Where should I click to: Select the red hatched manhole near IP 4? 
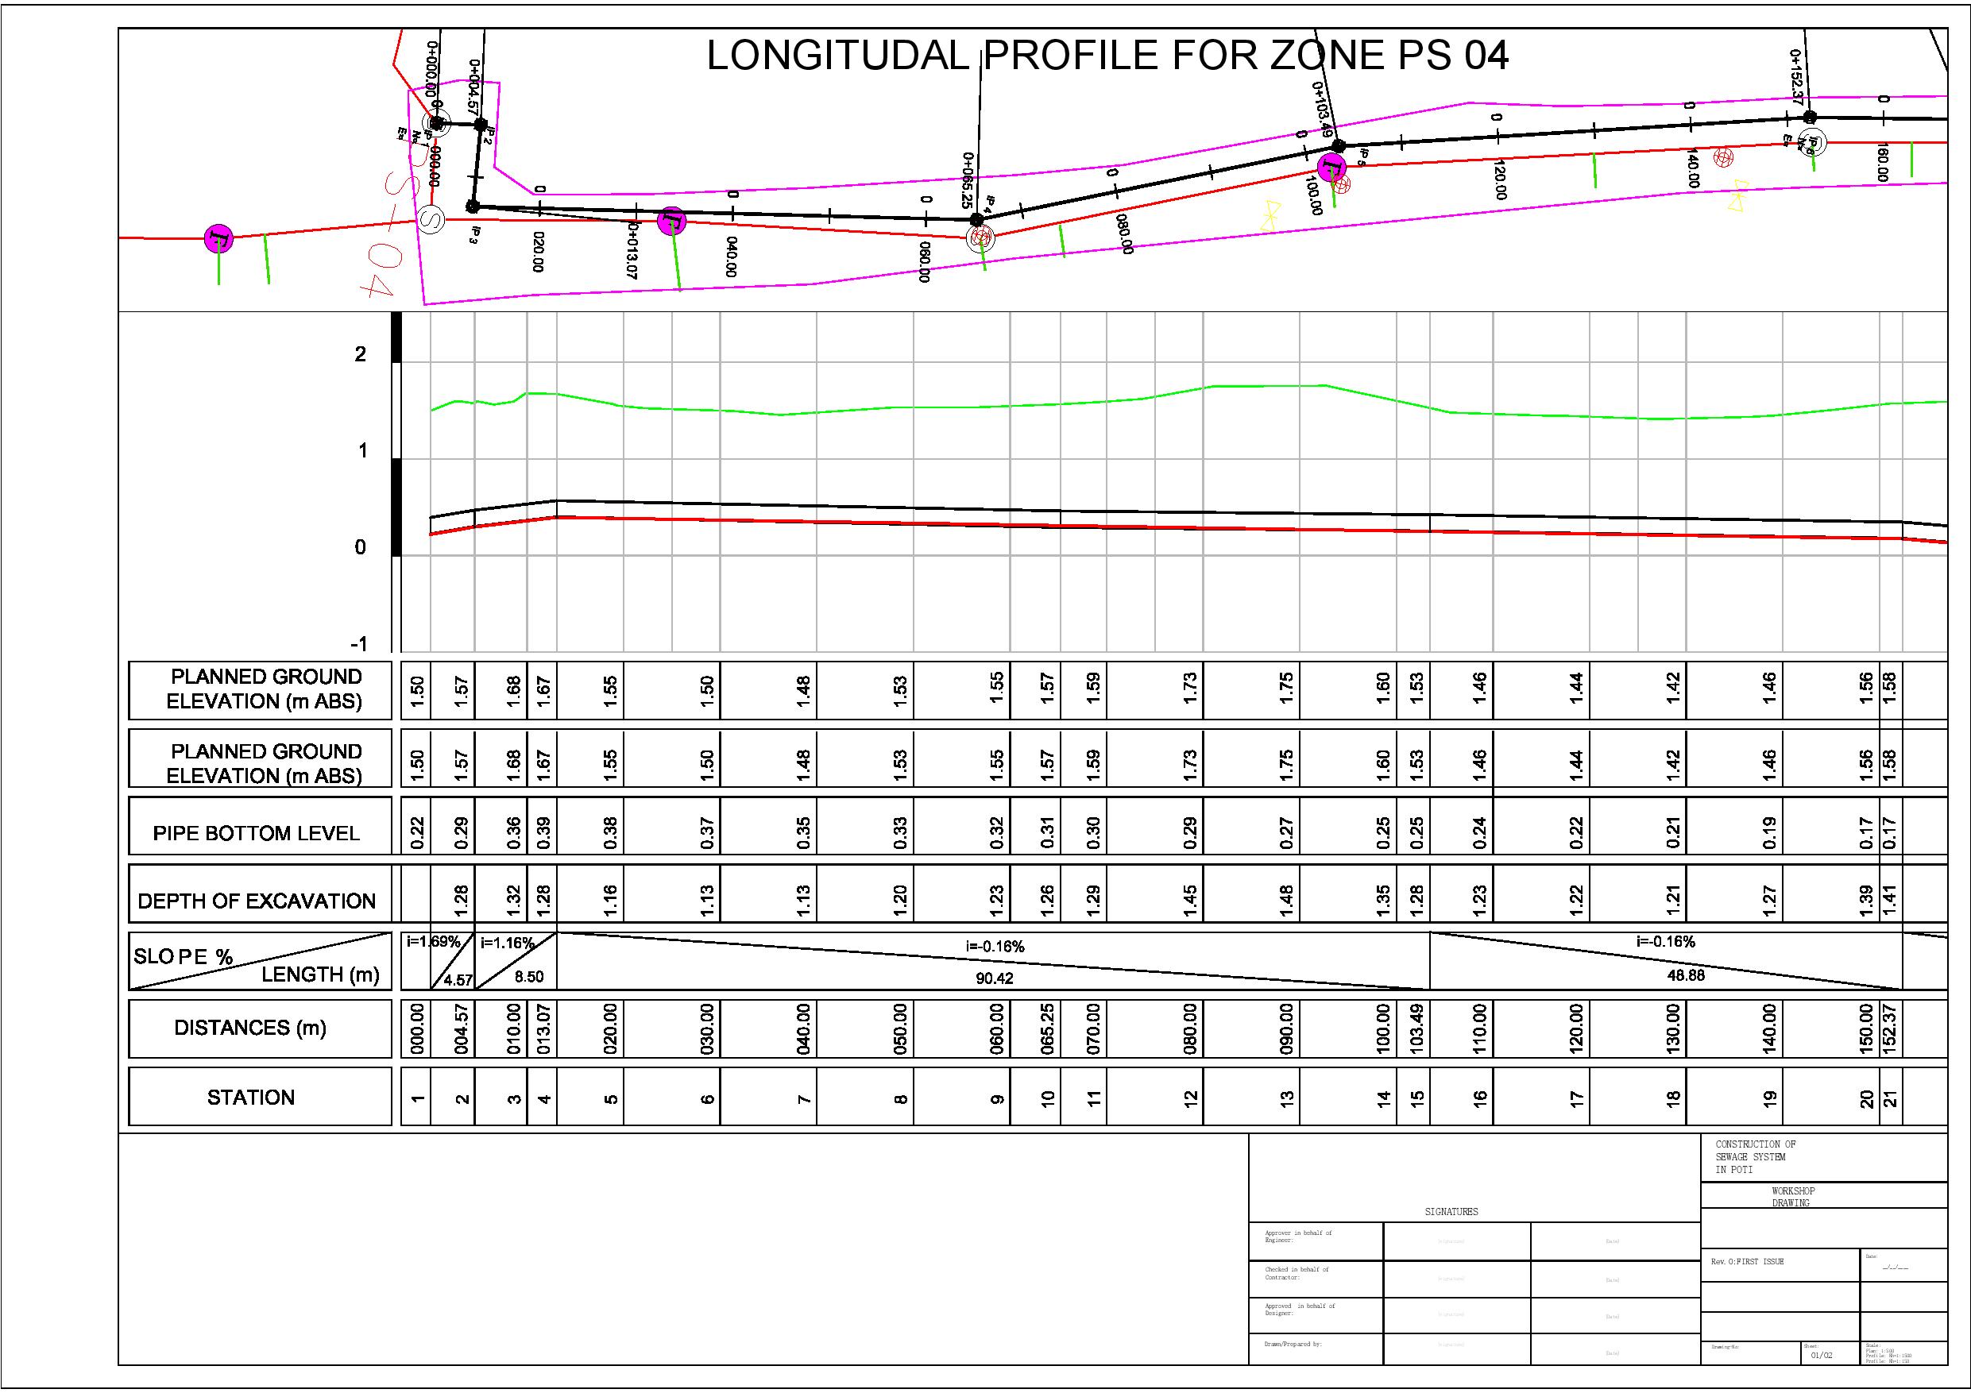point(980,237)
